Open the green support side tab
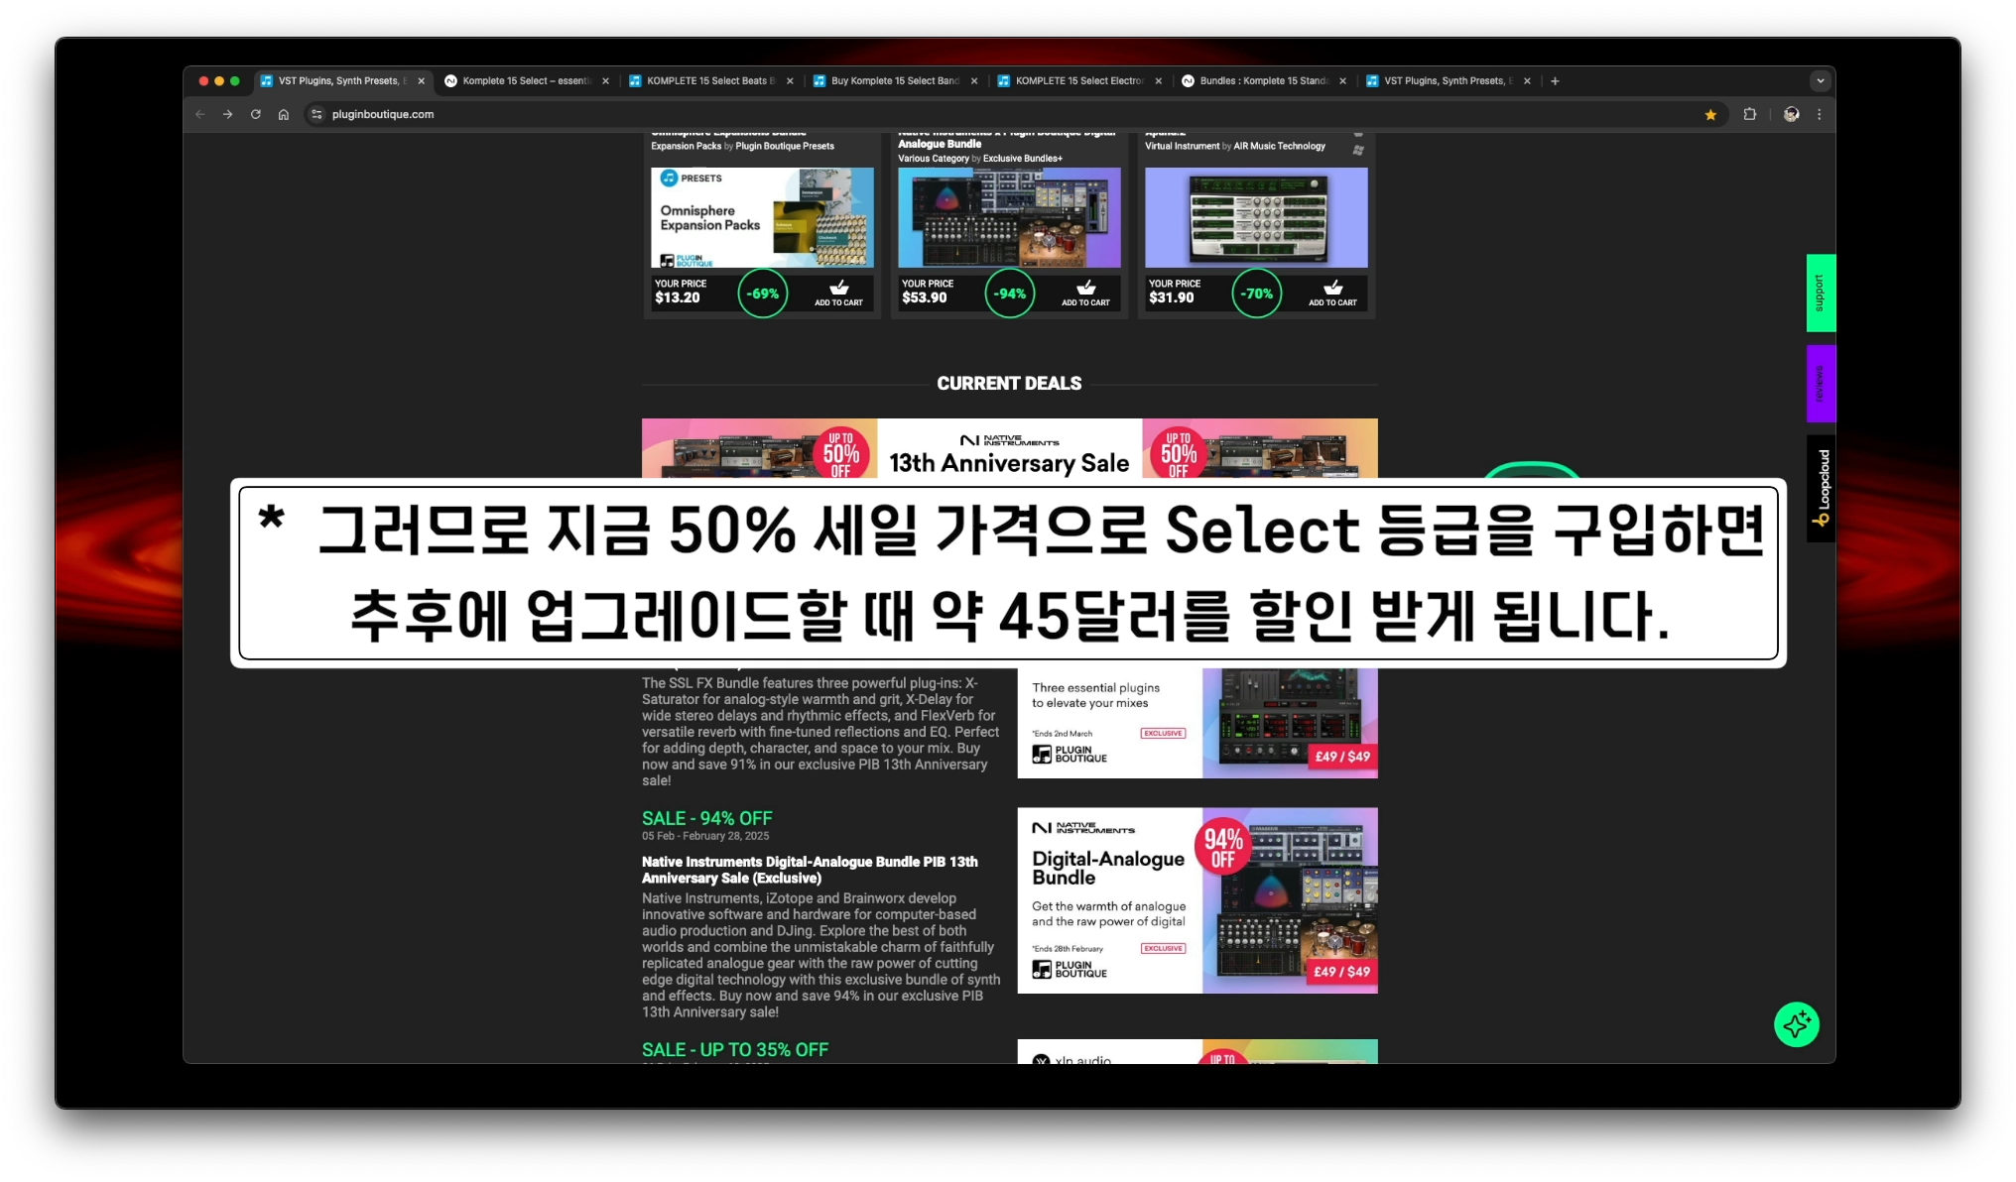Image resolution: width=2016 pixels, height=1182 pixels. pyautogui.click(x=1821, y=293)
